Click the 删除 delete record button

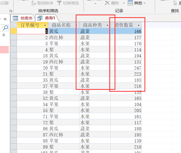coord(112,3)
